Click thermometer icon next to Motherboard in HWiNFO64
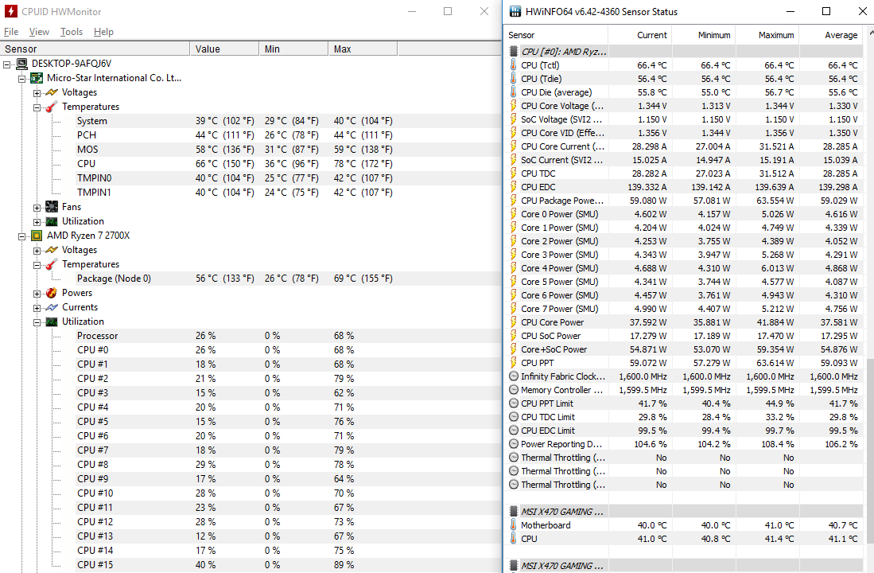The height and width of the screenshot is (573, 874). (x=514, y=525)
